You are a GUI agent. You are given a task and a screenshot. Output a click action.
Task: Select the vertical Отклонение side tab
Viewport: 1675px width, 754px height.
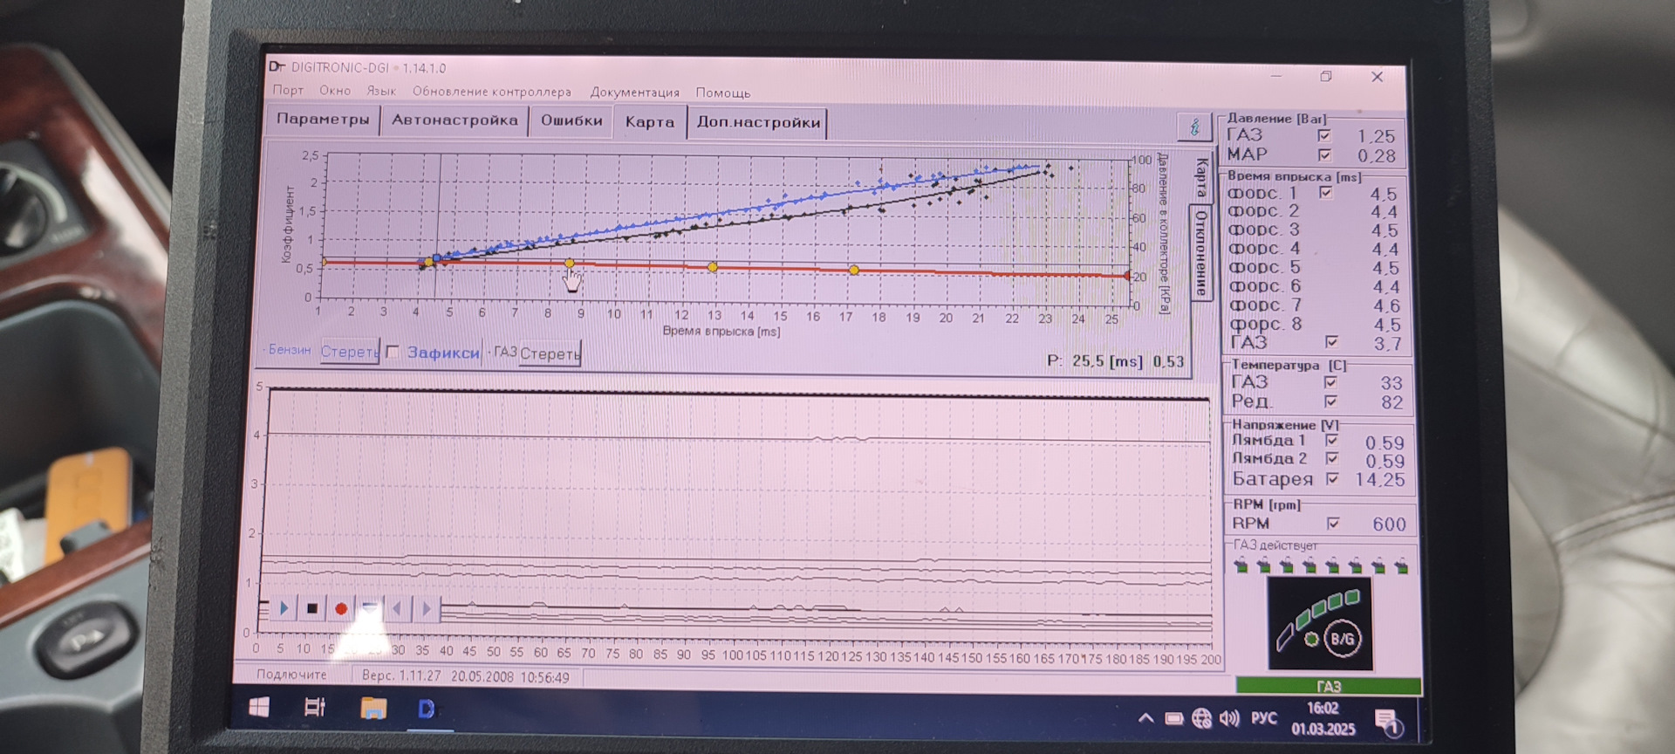click(x=1201, y=252)
